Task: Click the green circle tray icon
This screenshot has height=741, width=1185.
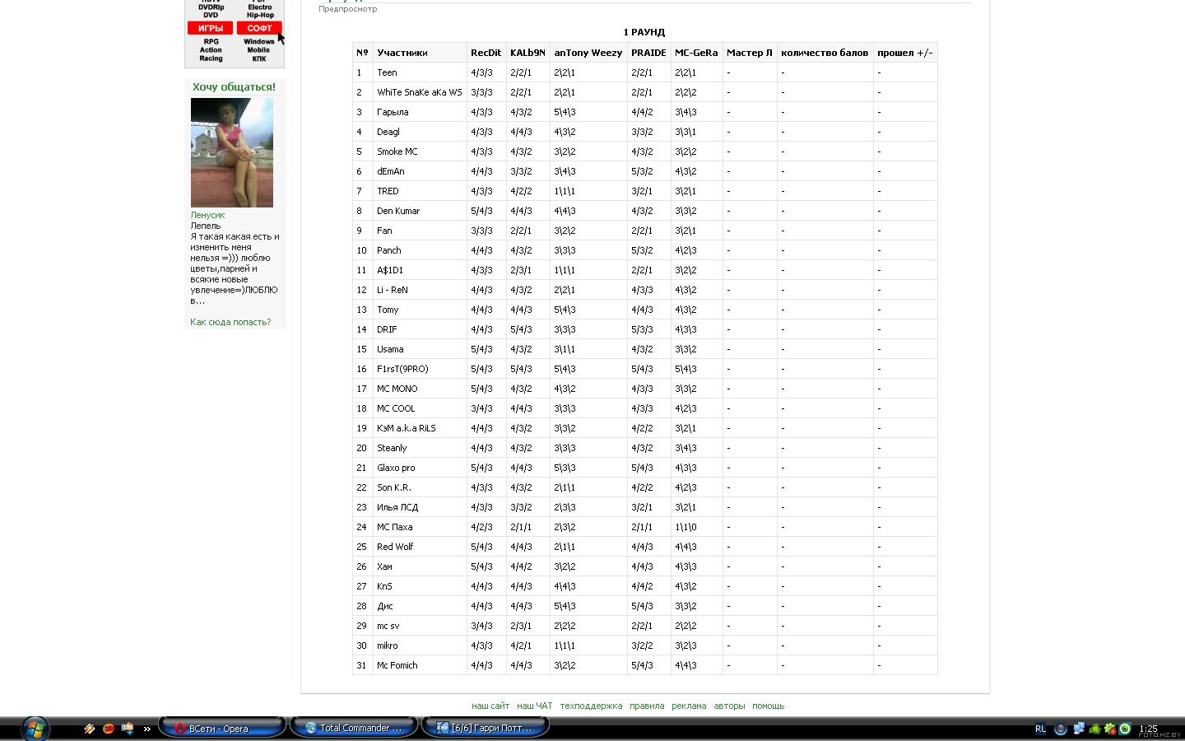Action: coord(1125,729)
